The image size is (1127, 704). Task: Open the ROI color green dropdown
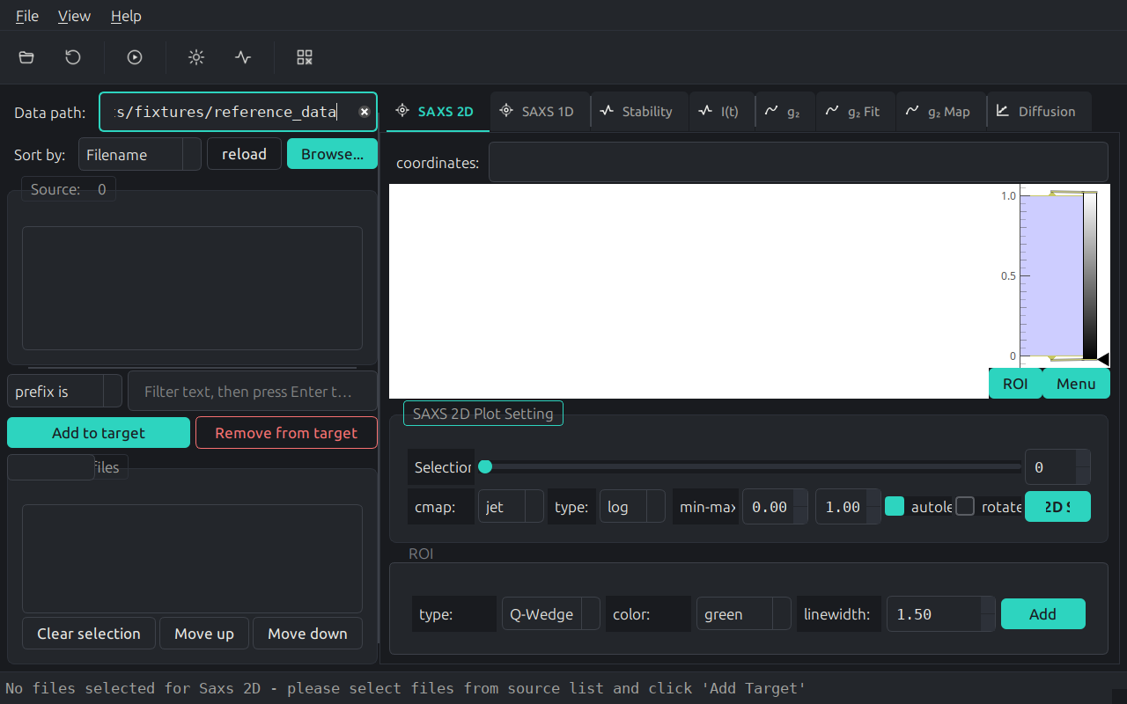tap(744, 614)
